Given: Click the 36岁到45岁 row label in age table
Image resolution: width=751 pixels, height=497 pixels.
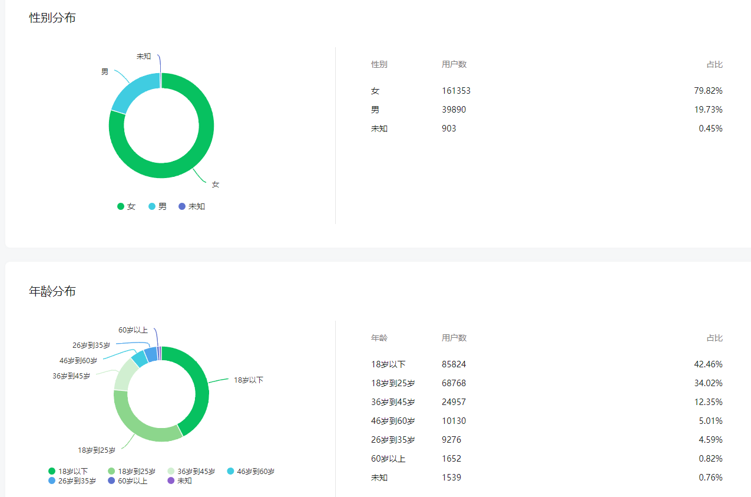Looking at the screenshot, I should [x=393, y=402].
